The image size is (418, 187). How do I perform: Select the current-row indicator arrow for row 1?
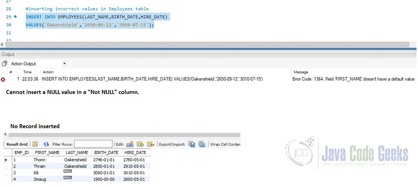[x=6, y=160]
